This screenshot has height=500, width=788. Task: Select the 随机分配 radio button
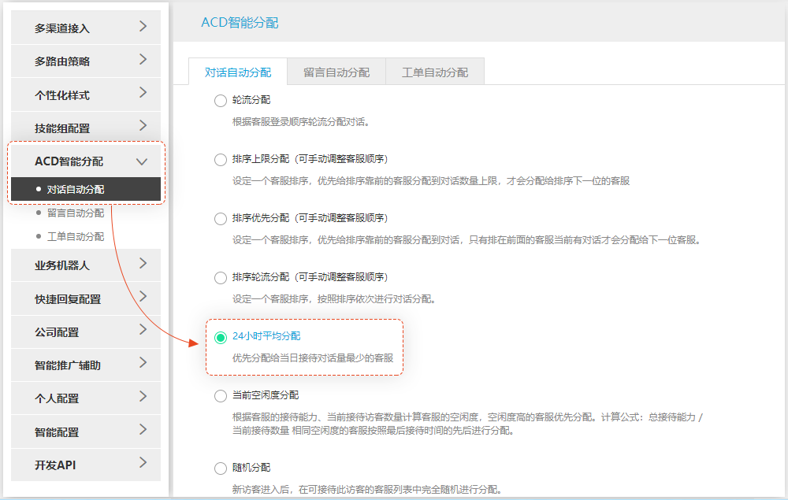[220, 469]
